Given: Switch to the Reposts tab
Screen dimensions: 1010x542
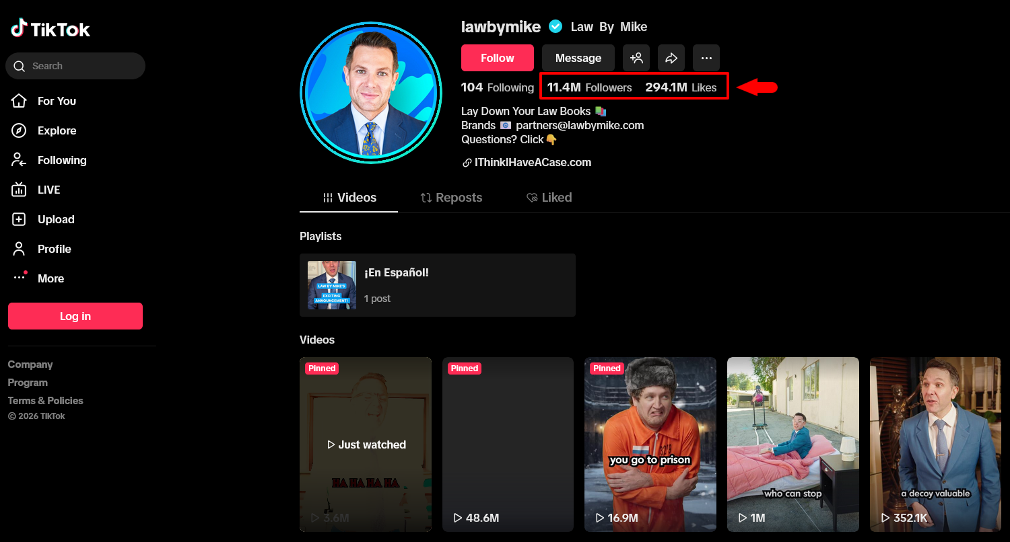Looking at the screenshot, I should pos(451,198).
